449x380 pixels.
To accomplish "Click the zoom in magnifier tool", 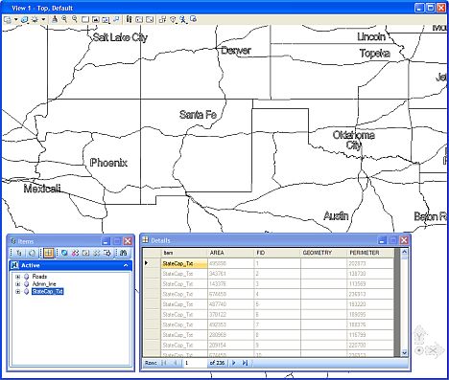I will coord(64,19).
